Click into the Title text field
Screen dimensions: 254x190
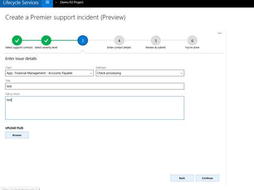click(95, 87)
